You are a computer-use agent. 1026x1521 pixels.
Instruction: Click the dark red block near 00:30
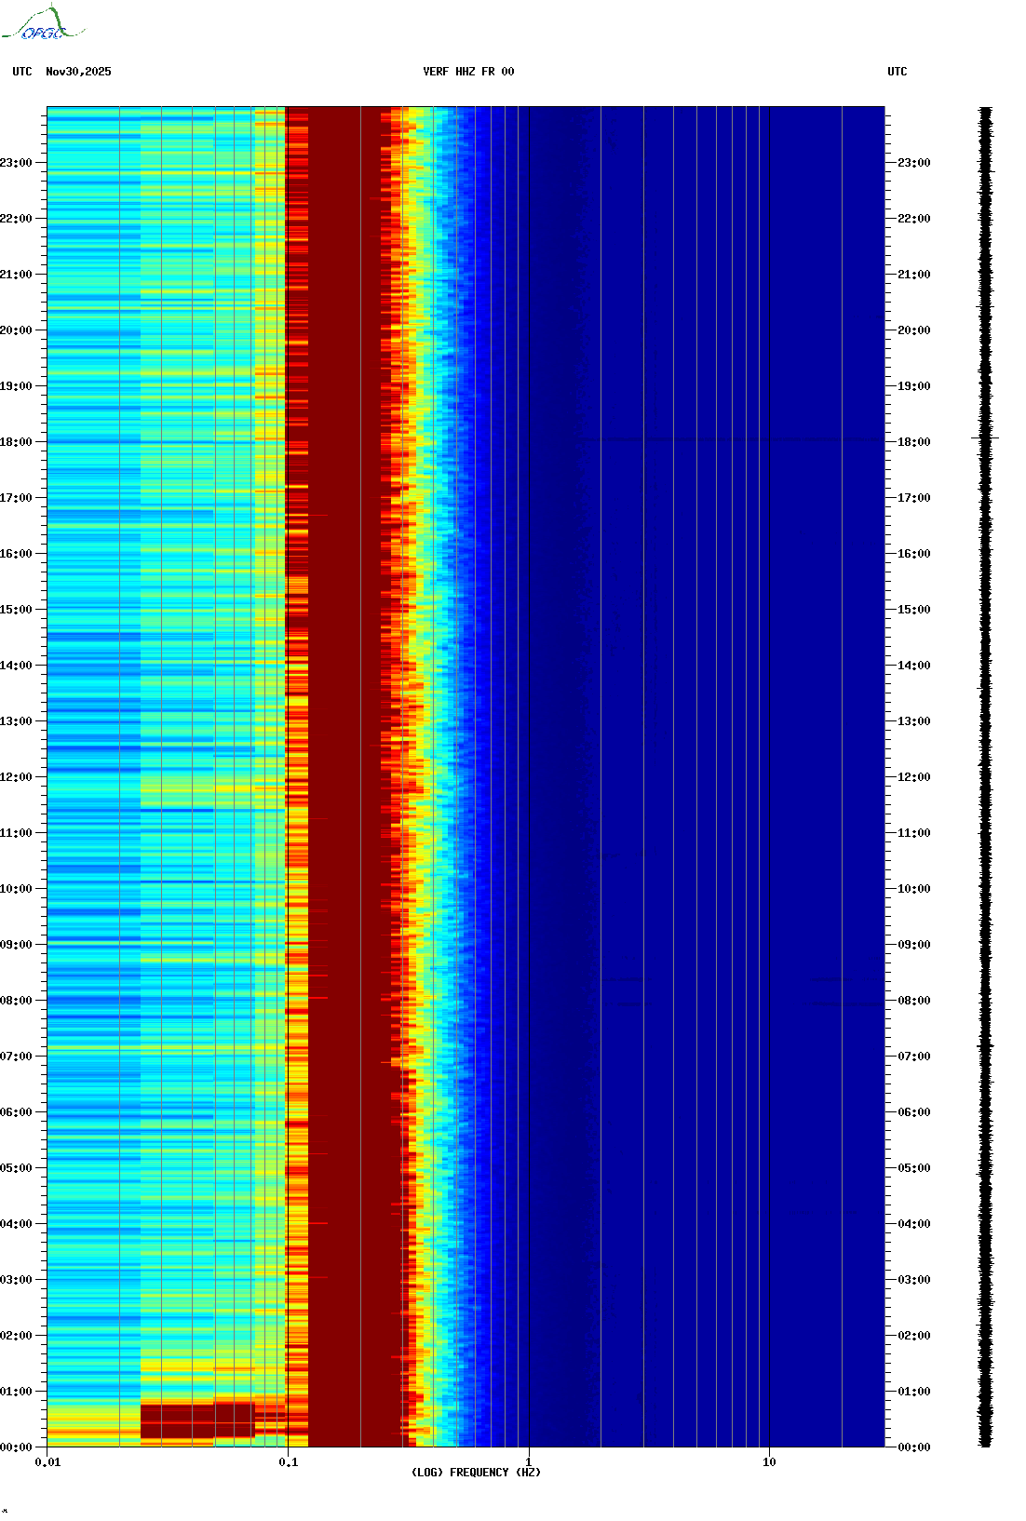196,1420
